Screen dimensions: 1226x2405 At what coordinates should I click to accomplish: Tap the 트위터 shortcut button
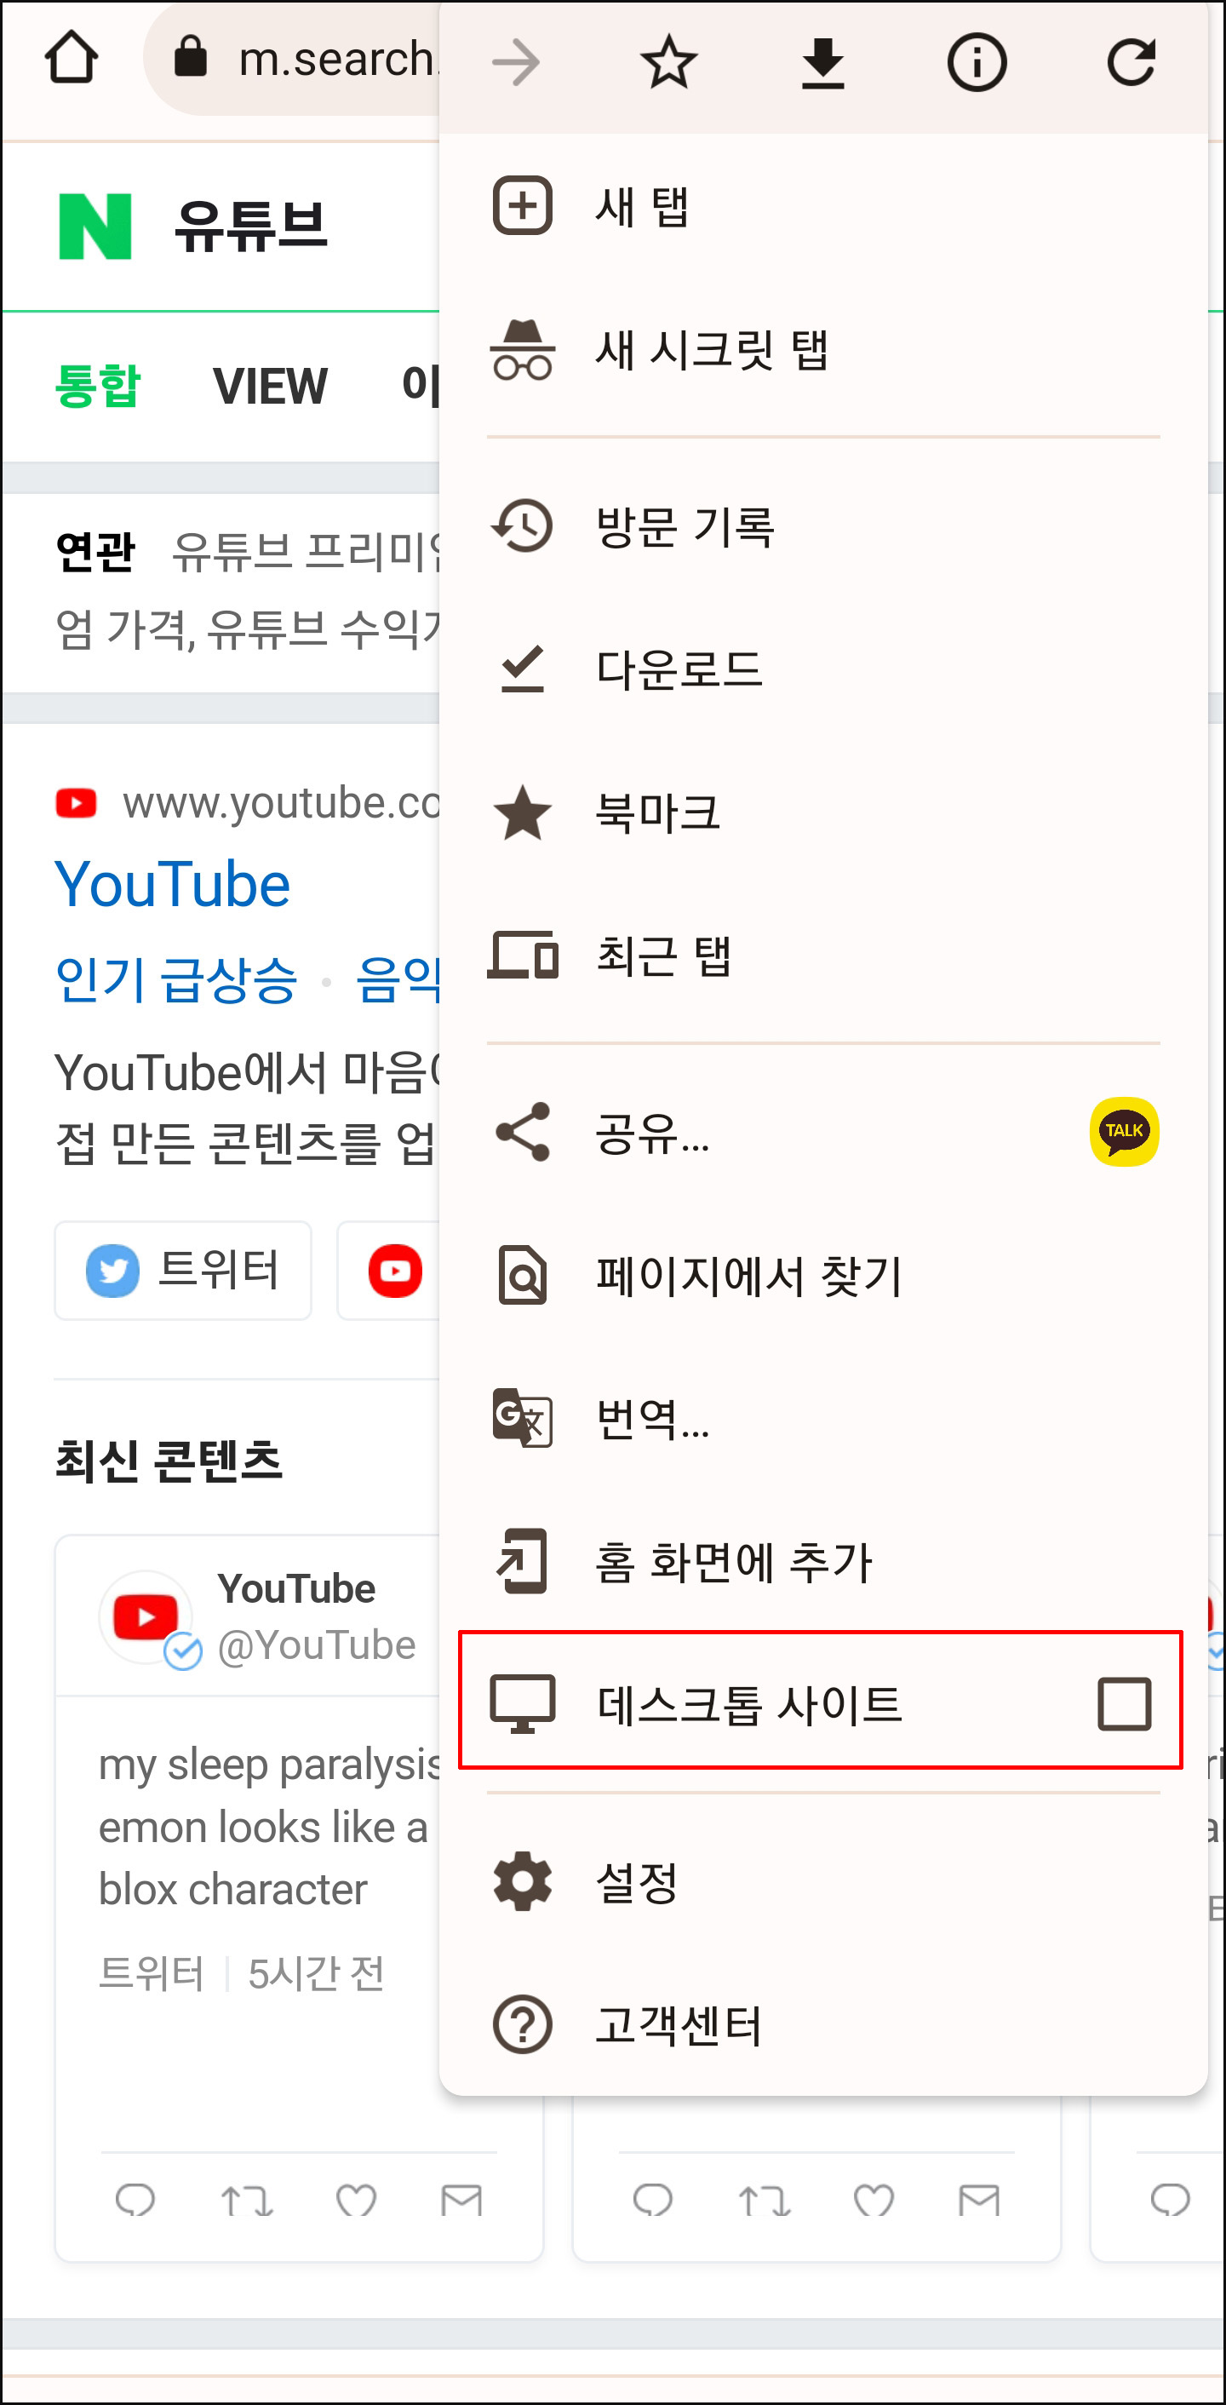tap(183, 1271)
